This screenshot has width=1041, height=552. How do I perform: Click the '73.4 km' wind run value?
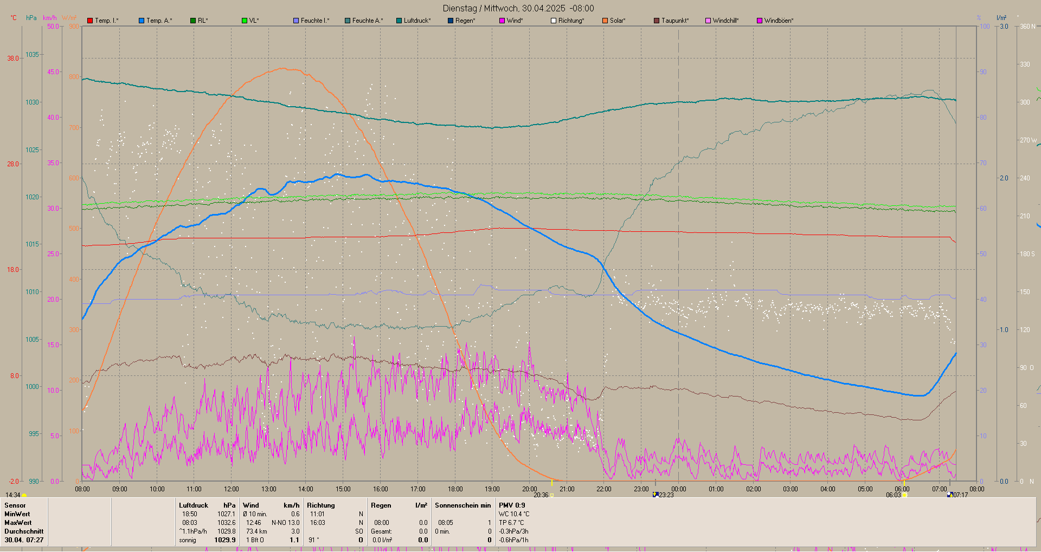pos(256,531)
